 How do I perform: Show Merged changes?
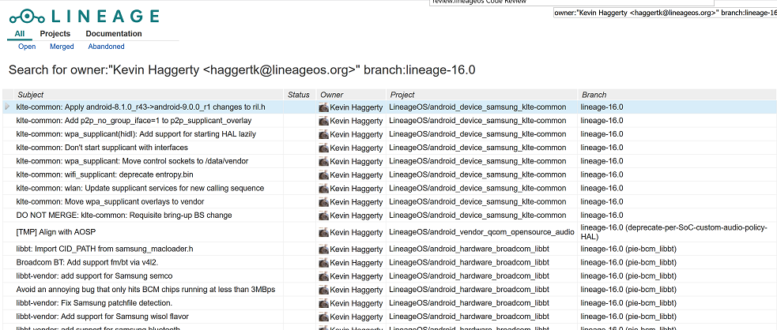coord(62,47)
